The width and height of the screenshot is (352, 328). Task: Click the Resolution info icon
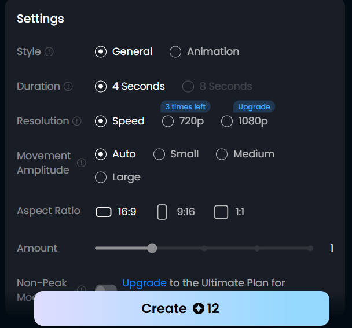(x=77, y=121)
